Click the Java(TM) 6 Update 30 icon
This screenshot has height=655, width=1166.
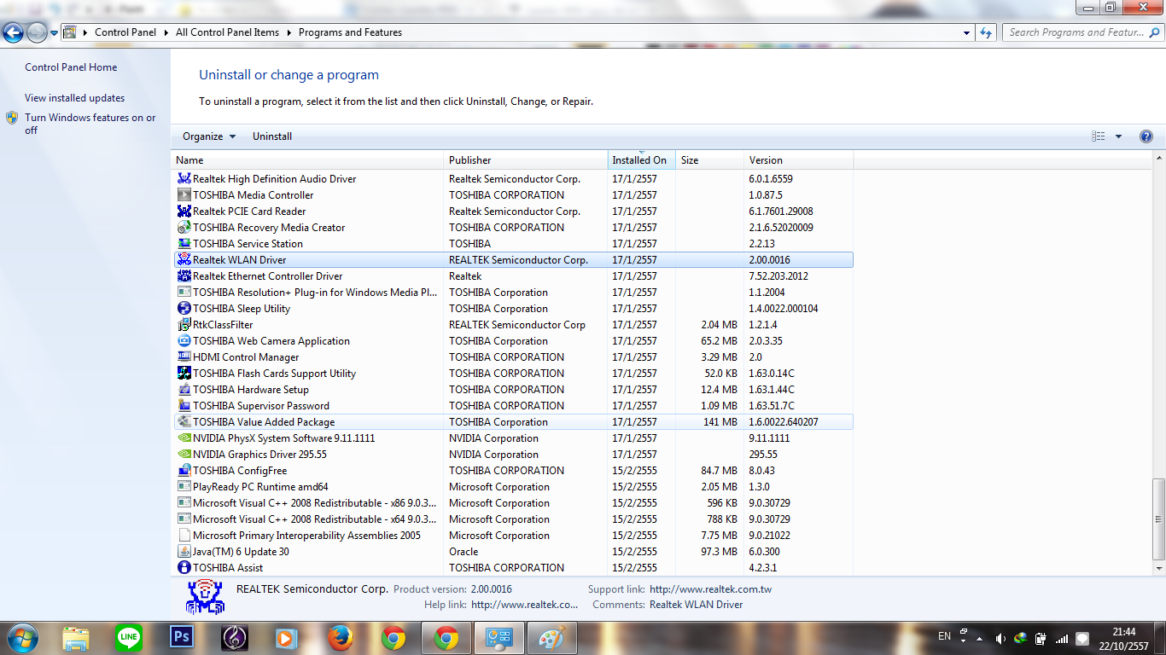184,552
